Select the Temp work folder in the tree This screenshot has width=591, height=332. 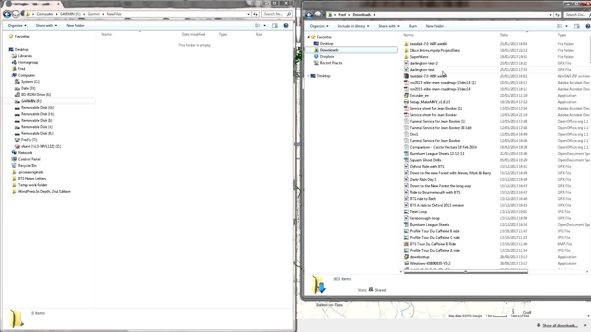coord(32,185)
